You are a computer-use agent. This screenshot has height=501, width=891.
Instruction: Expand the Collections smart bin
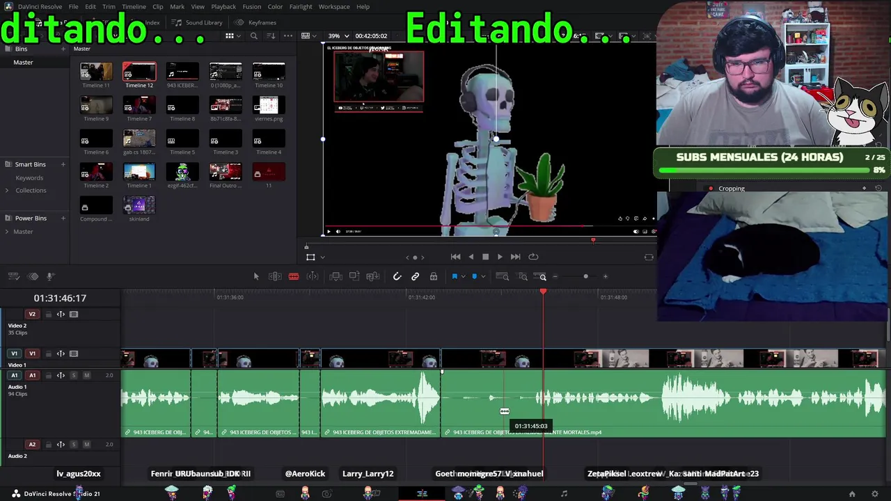(7, 191)
